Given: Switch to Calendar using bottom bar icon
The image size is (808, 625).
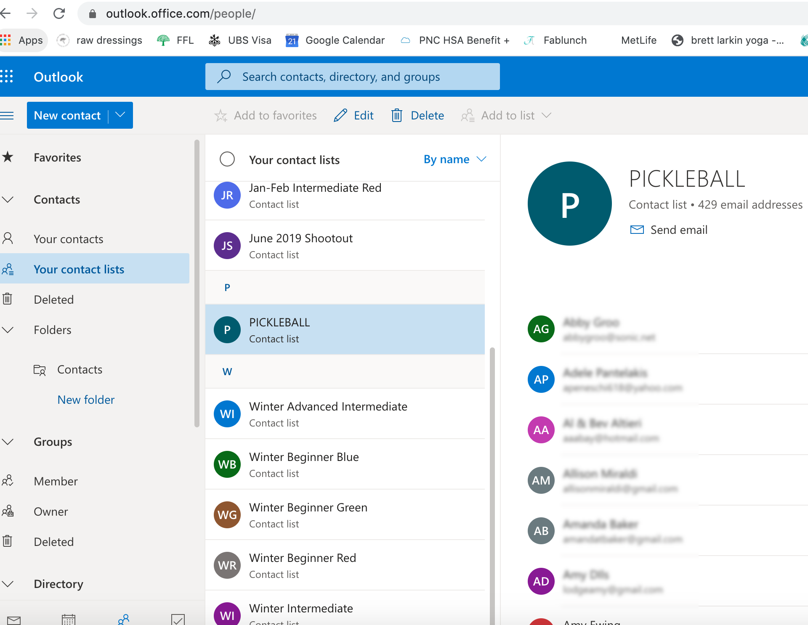Looking at the screenshot, I should click(x=68, y=619).
